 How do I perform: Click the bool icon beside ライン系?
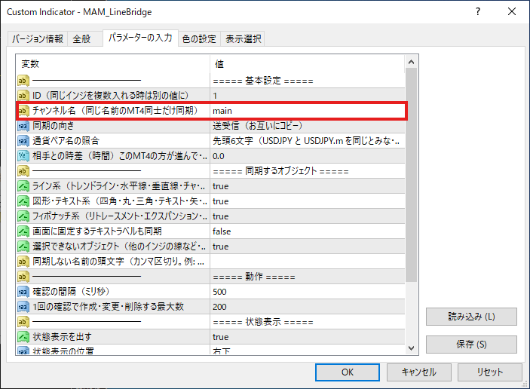(x=23, y=186)
